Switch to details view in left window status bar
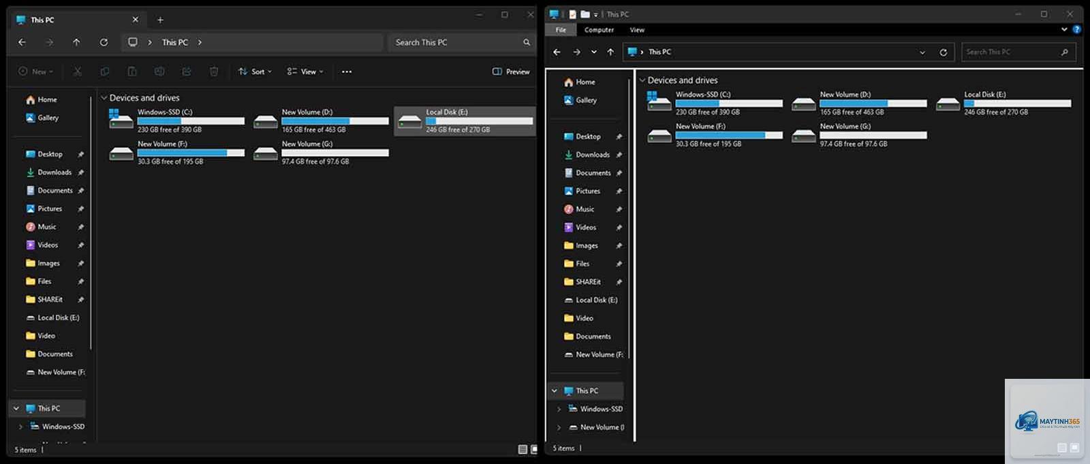 [523, 450]
